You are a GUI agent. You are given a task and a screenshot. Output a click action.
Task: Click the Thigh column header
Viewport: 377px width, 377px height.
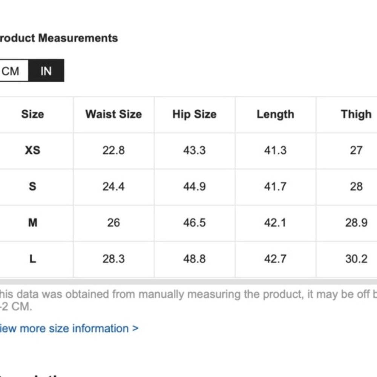click(356, 114)
